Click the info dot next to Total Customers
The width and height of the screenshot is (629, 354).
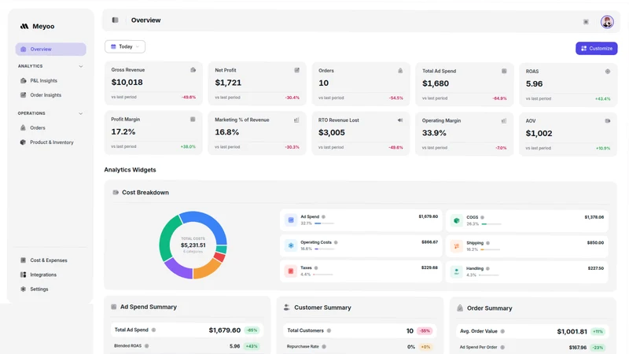click(329, 330)
